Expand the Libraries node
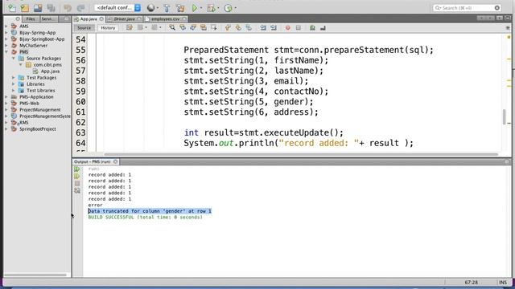This screenshot has height=289, width=515. coord(14,83)
